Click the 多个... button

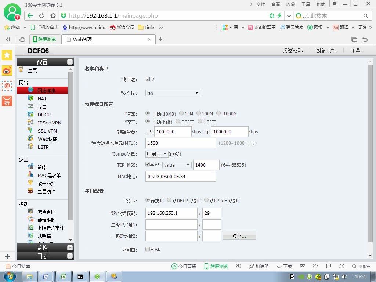tap(239, 236)
